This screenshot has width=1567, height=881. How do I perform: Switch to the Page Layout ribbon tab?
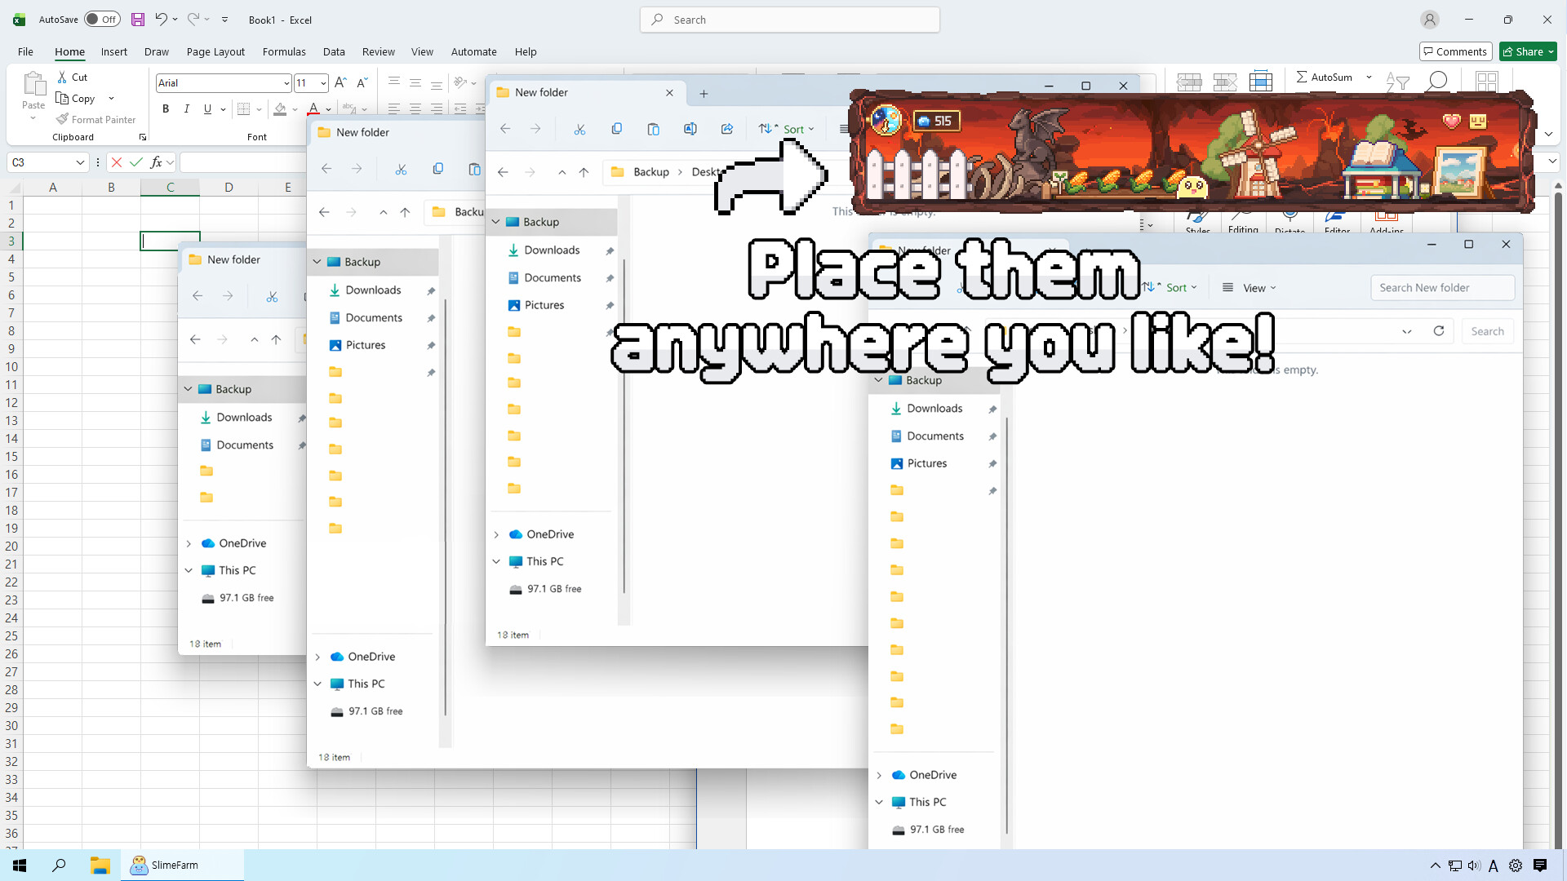click(215, 51)
